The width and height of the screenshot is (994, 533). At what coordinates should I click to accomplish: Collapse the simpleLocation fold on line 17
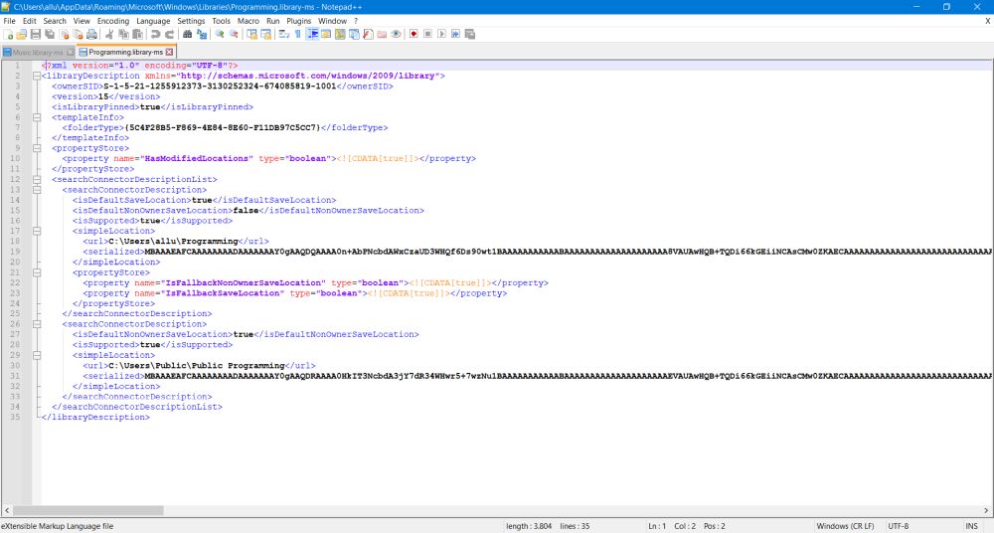[37, 231]
